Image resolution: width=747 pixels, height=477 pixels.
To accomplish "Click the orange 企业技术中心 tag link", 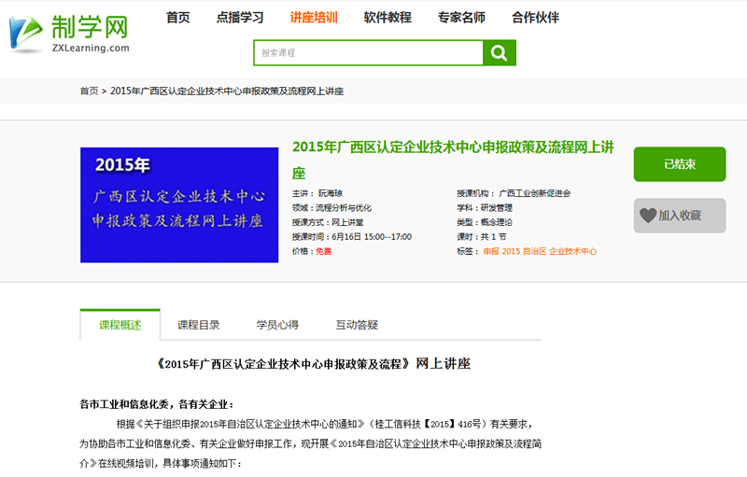I will pos(572,251).
